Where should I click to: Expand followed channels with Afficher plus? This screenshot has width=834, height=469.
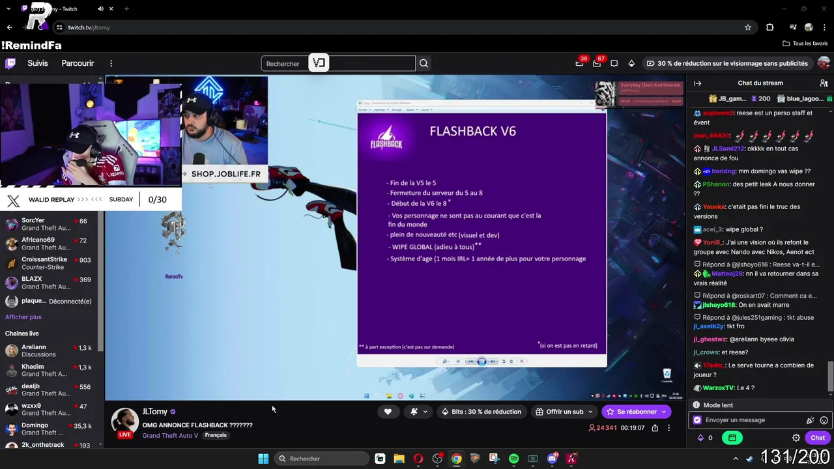pyautogui.click(x=23, y=317)
